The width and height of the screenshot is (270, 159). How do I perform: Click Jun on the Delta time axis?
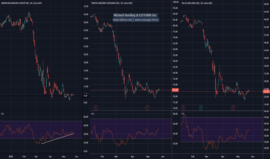253,157
